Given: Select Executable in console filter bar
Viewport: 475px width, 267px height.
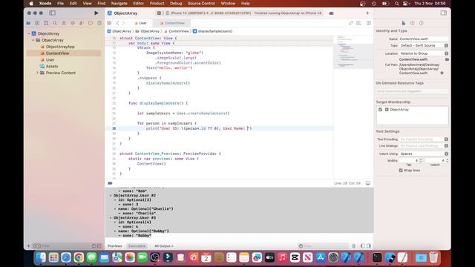Looking at the screenshot, I should pyautogui.click(x=137, y=245).
